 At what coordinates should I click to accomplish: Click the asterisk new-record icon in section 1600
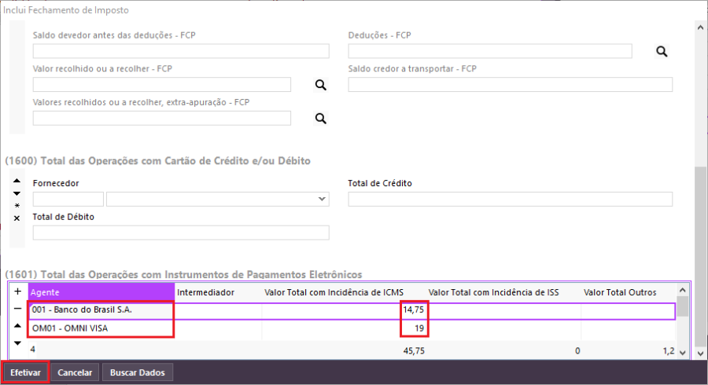tap(17, 206)
